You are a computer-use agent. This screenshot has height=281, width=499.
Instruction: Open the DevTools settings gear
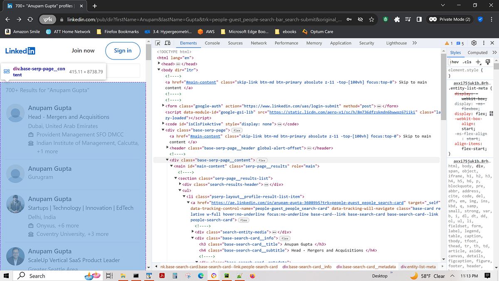click(x=474, y=43)
